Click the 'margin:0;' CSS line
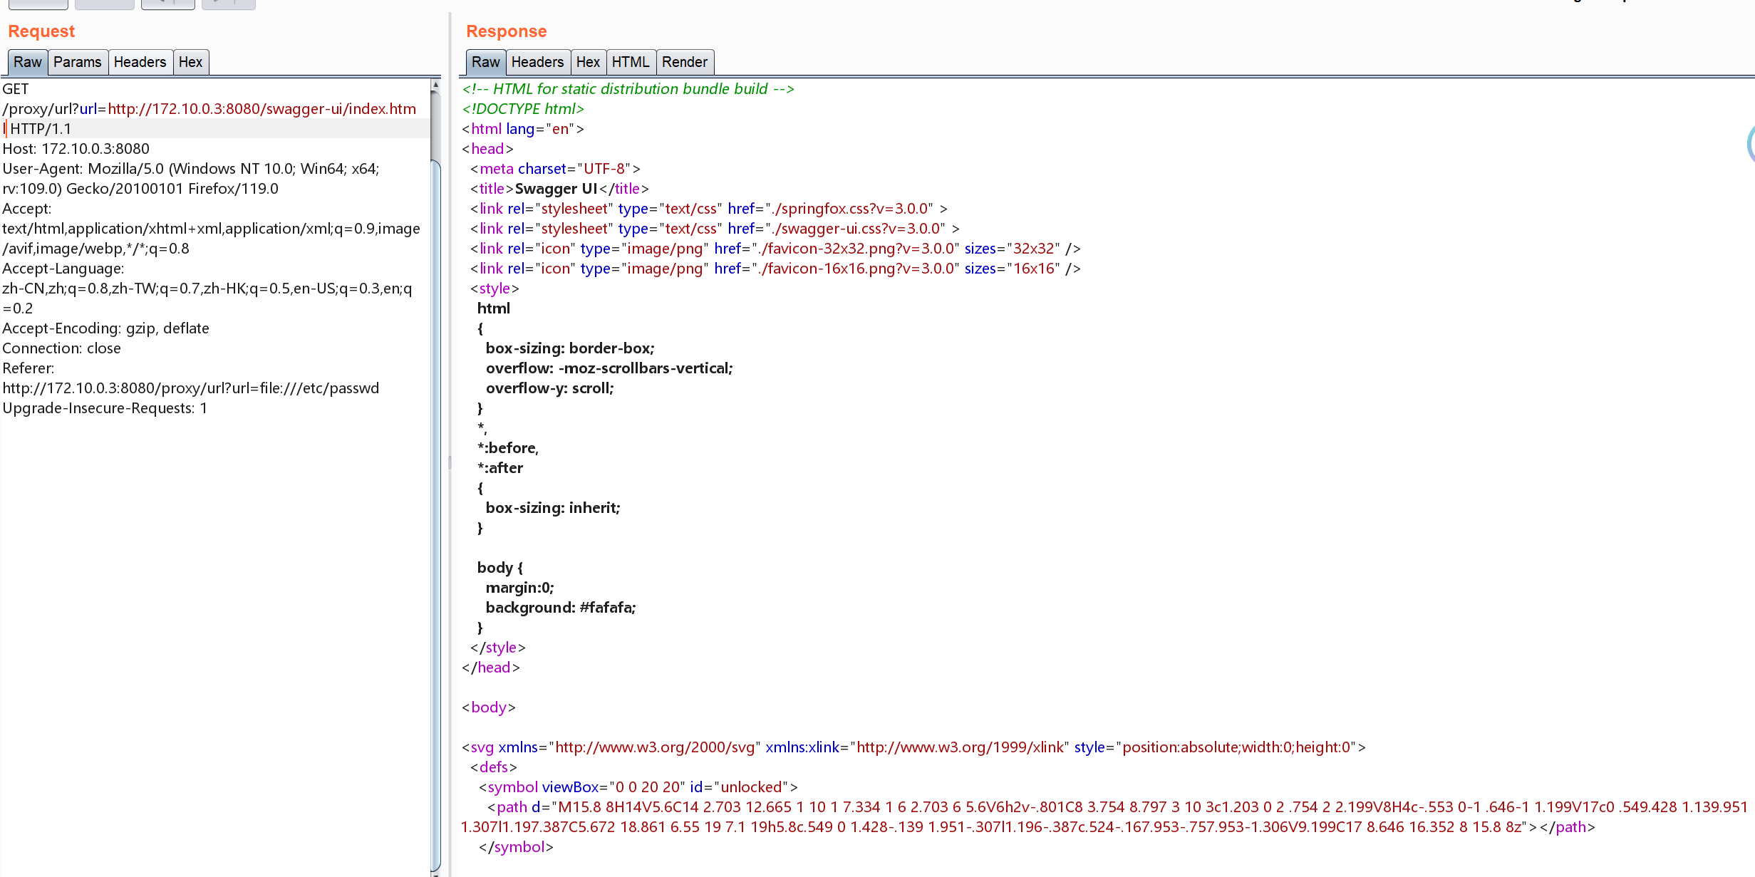 519,588
